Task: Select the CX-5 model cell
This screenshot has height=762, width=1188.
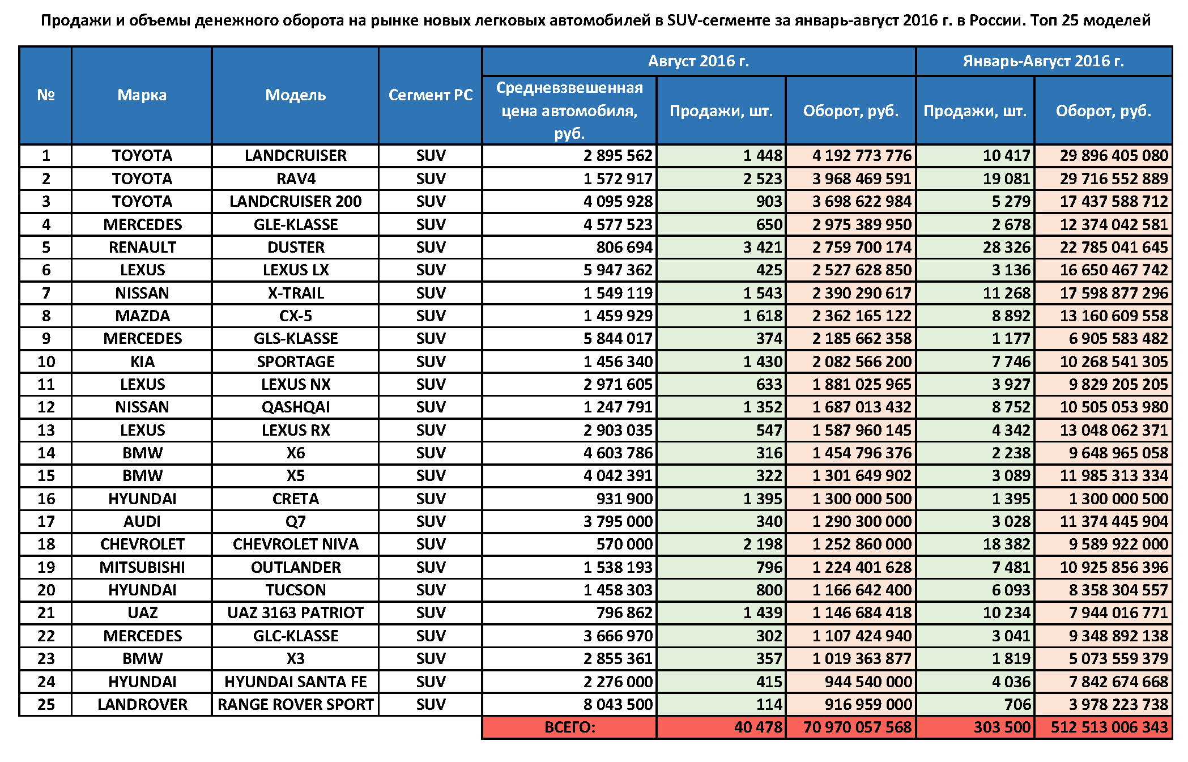Action: click(x=295, y=316)
